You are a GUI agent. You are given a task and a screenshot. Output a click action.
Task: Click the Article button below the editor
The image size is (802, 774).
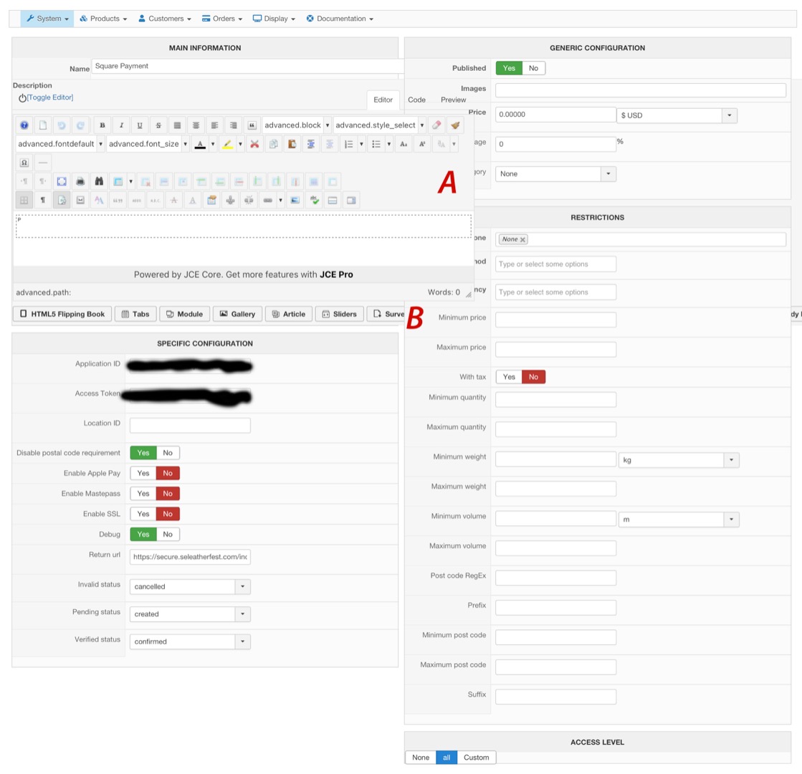pos(288,314)
